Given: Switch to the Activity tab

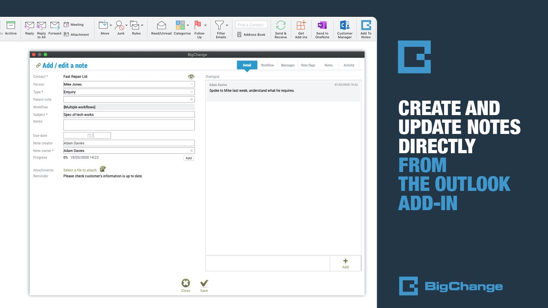Looking at the screenshot, I should [x=349, y=65].
